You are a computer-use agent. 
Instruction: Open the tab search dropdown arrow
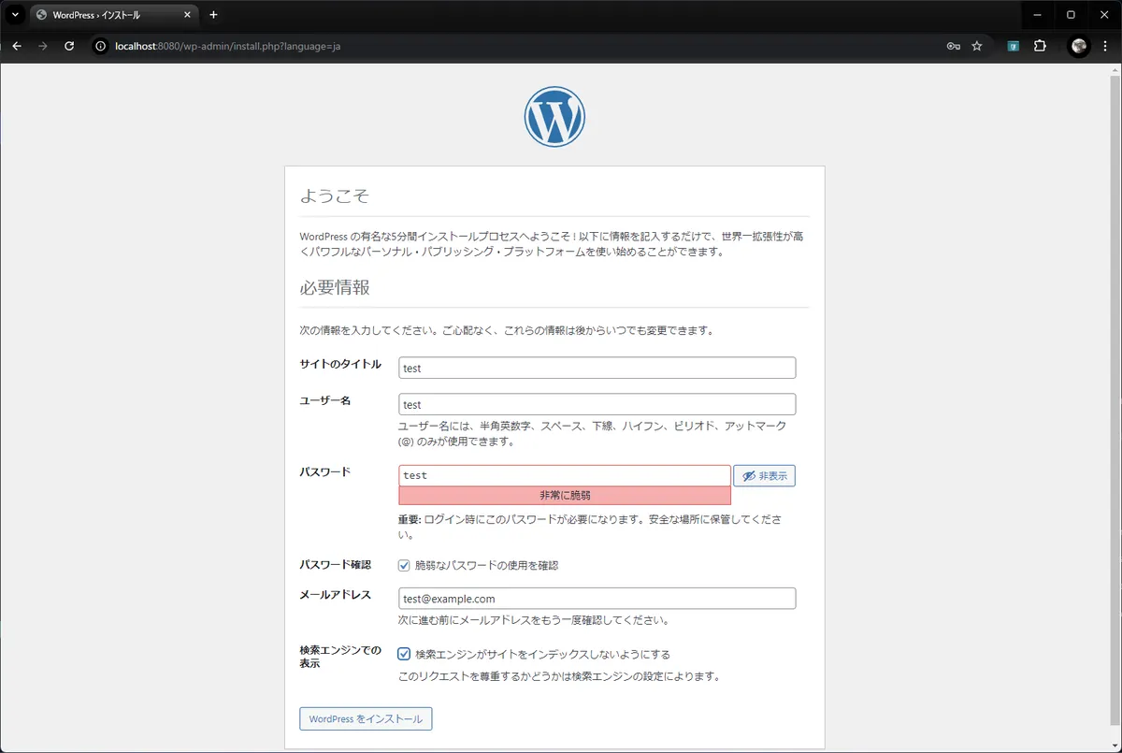click(15, 15)
